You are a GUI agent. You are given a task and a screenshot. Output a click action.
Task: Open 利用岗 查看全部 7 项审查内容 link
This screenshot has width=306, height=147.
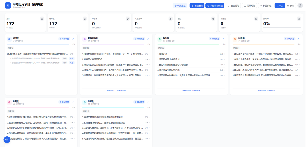coord(266,90)
